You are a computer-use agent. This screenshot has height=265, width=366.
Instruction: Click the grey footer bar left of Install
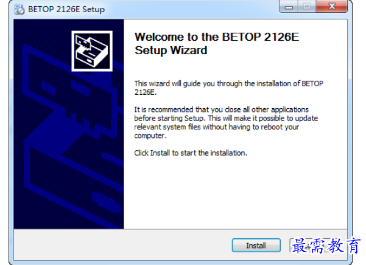[x=122, y=245]
